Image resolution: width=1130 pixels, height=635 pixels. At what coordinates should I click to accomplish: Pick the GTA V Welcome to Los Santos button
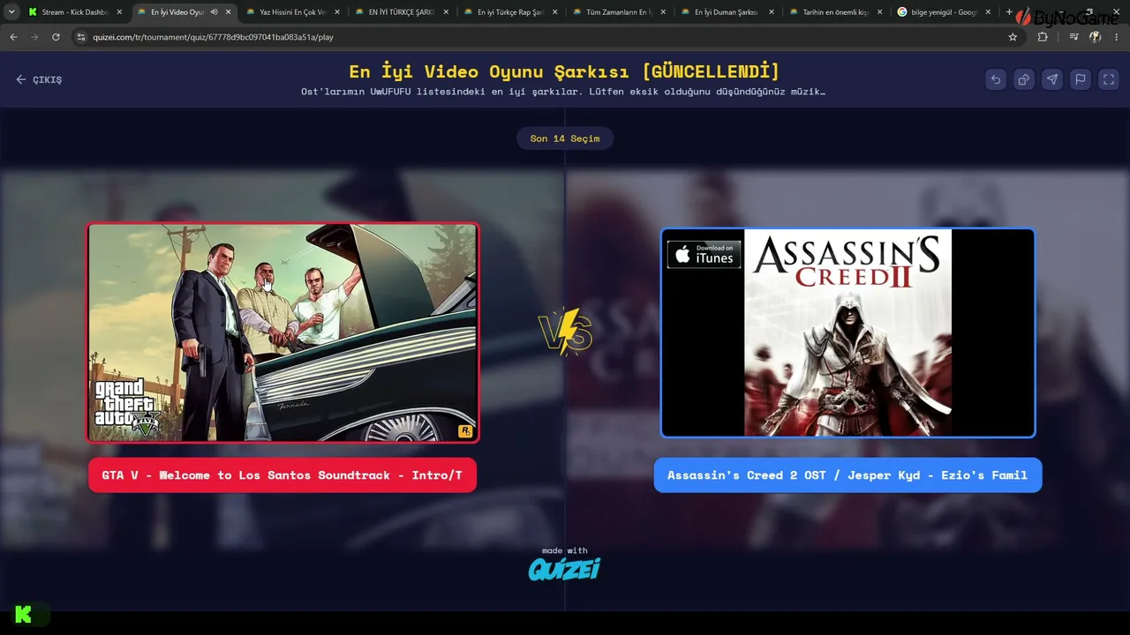pos(282,475)
